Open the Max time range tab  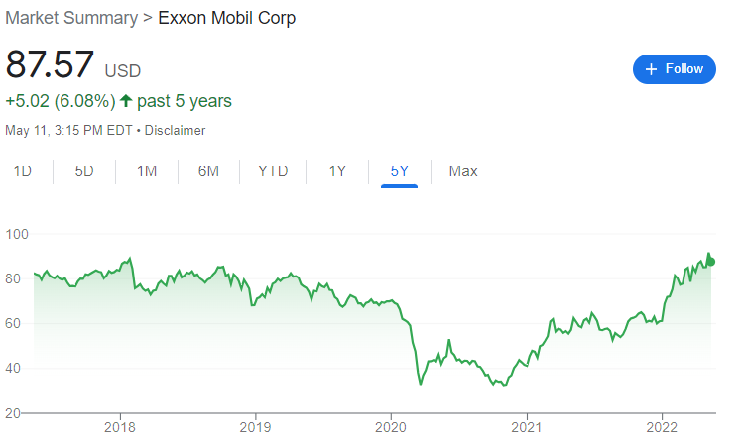coord(463,171)
